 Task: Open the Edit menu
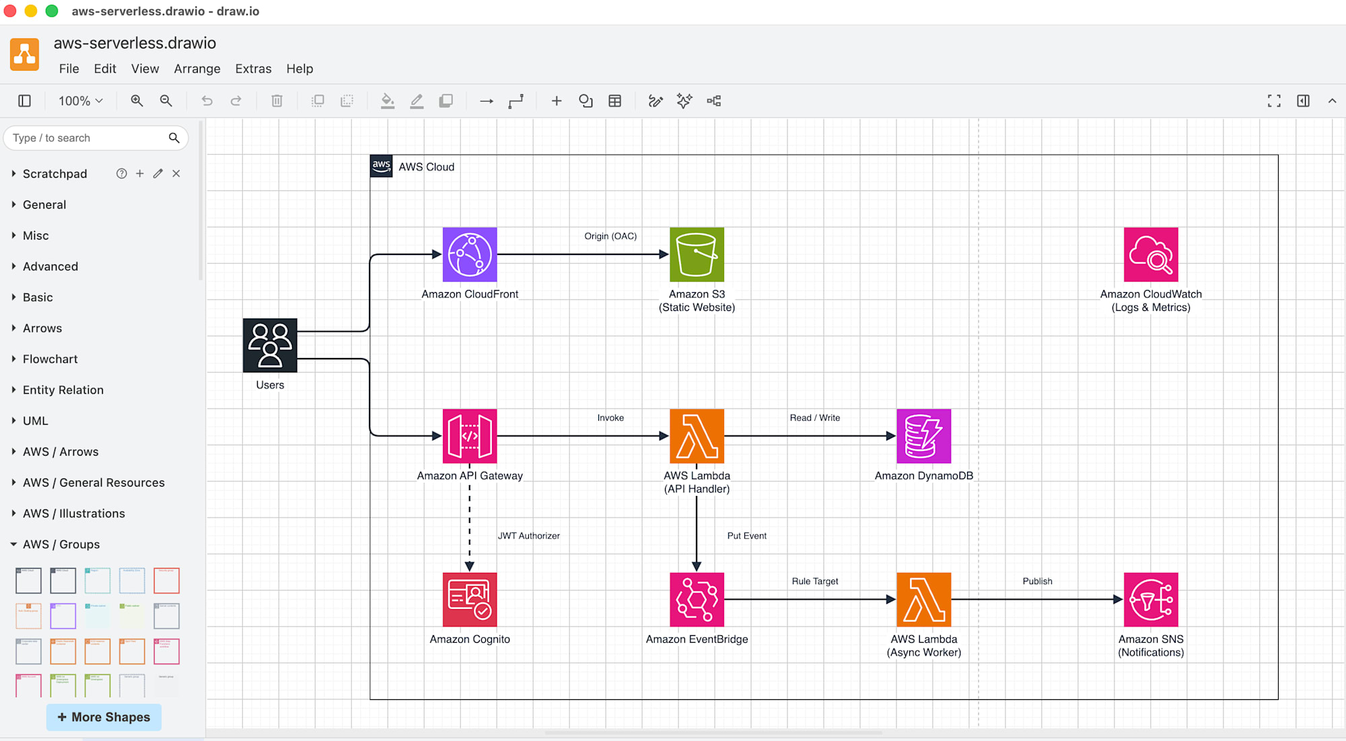pyautogui.click(x=105, y=69)
